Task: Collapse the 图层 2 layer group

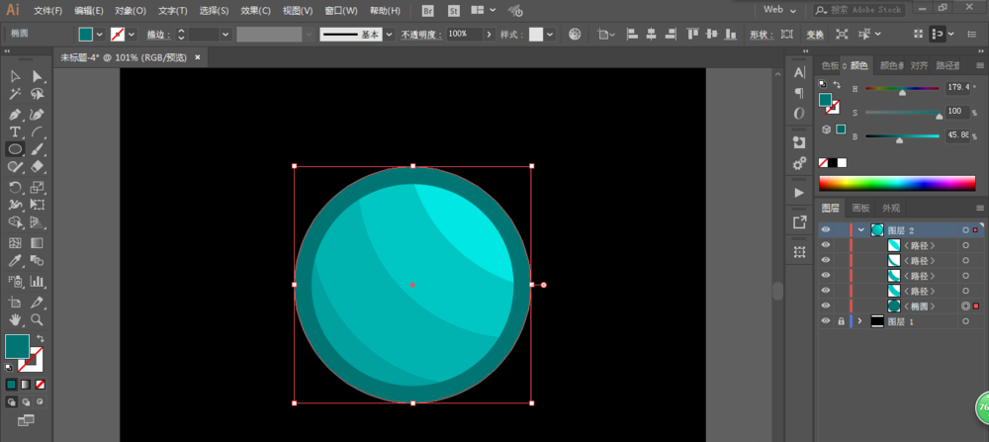Action: point(860,230)
